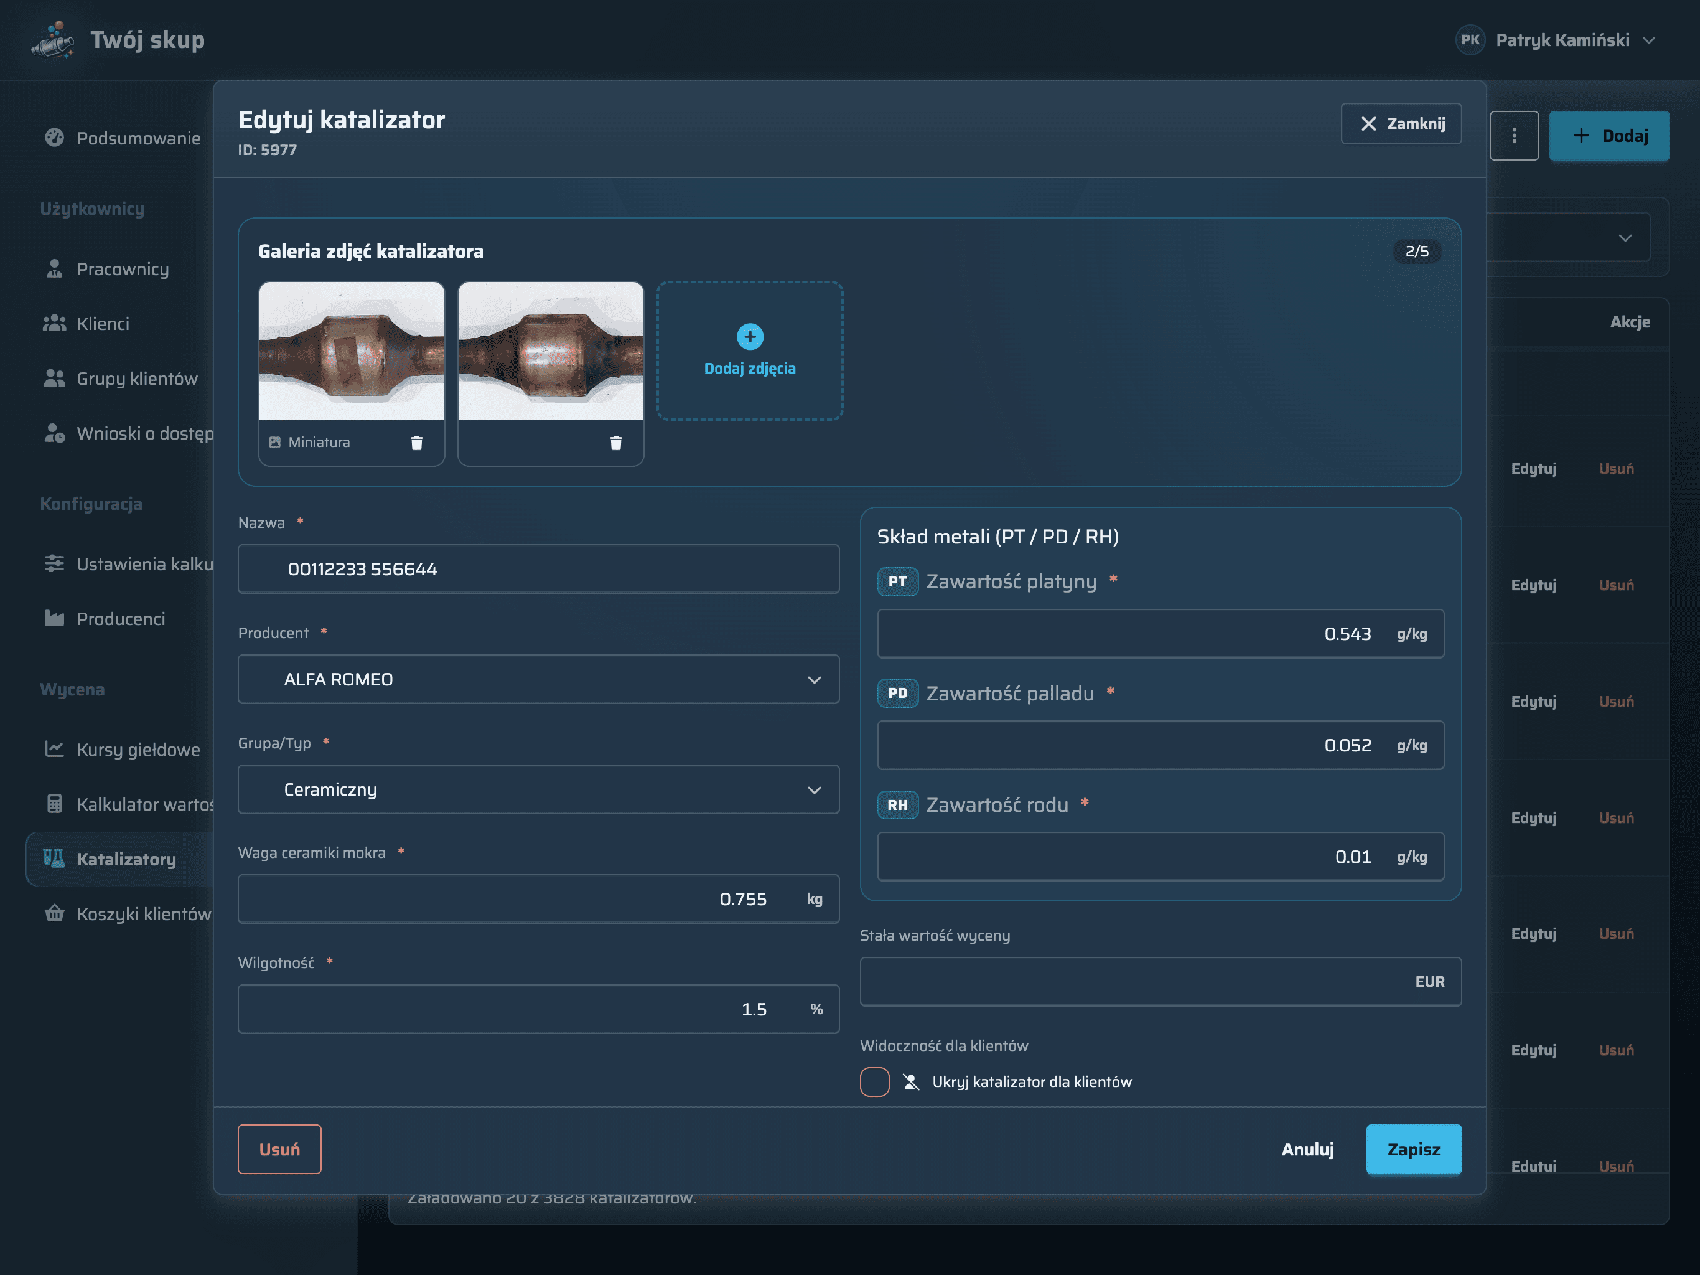Close the dialog with Zamknij
The image size is (1700, 1275).
tap(1401, 123)
